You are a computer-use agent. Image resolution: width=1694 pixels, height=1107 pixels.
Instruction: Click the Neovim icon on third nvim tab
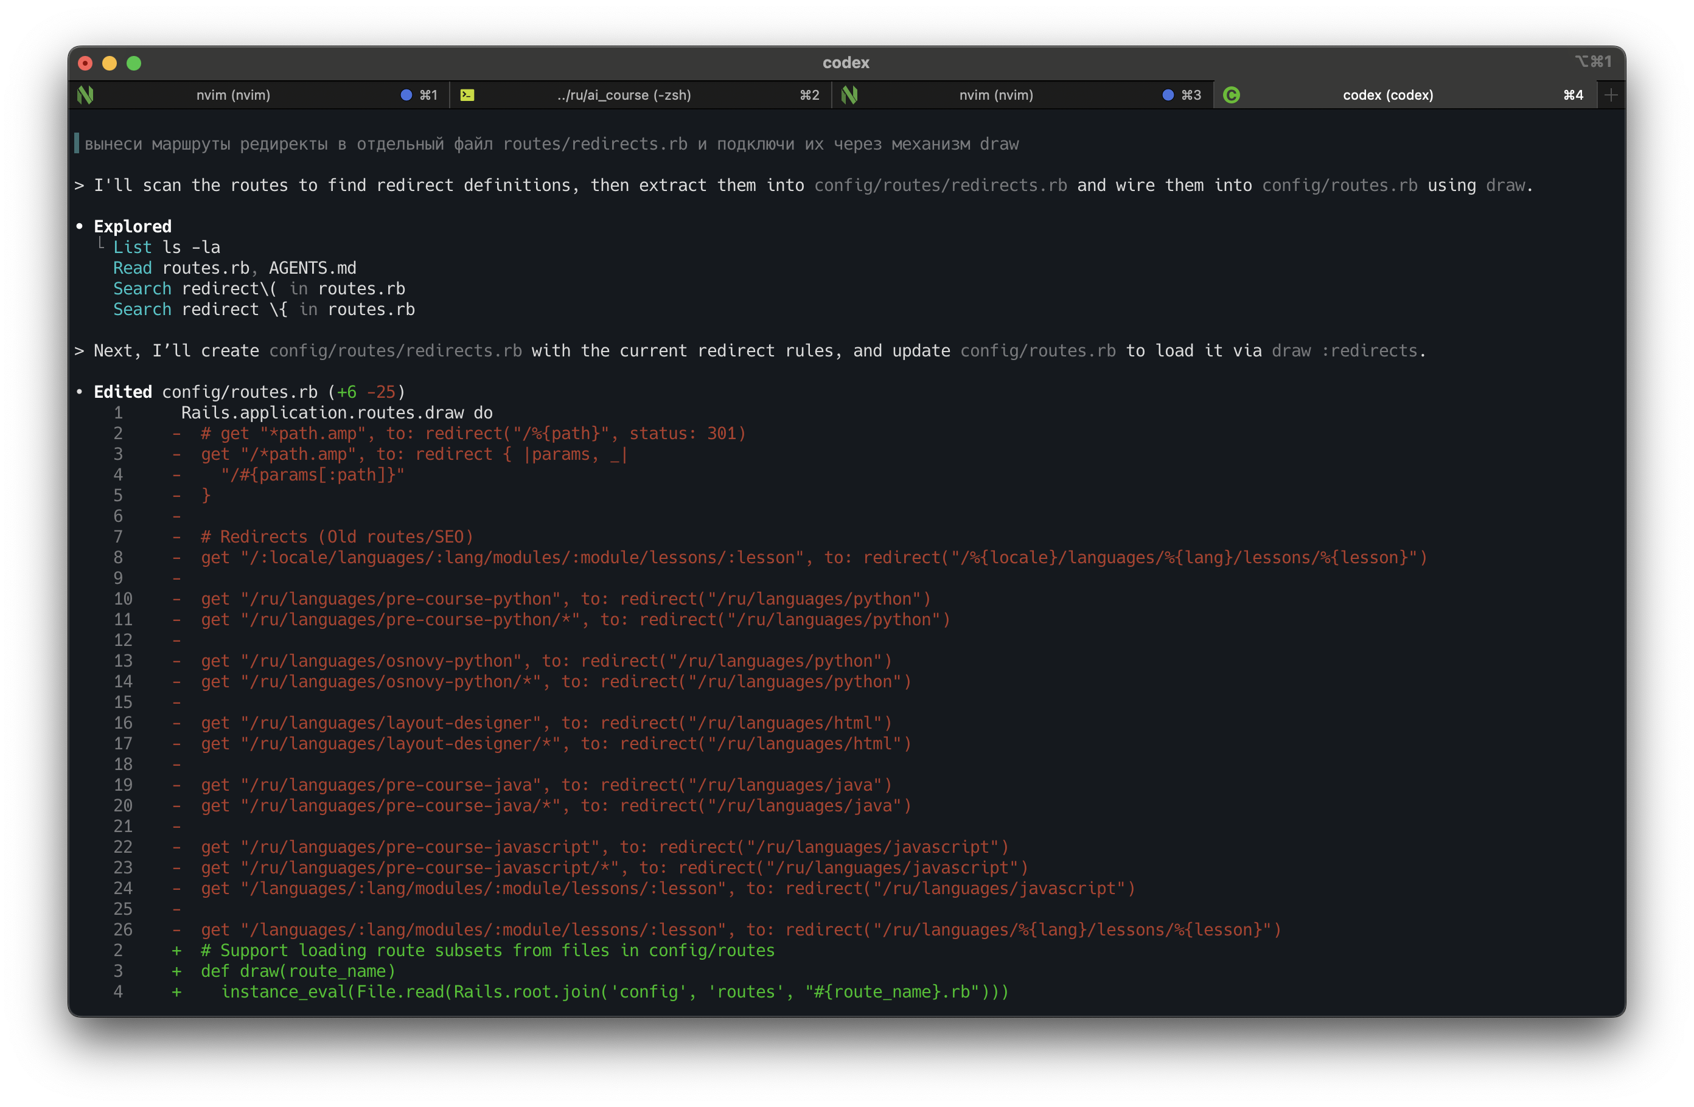[849, 95]
